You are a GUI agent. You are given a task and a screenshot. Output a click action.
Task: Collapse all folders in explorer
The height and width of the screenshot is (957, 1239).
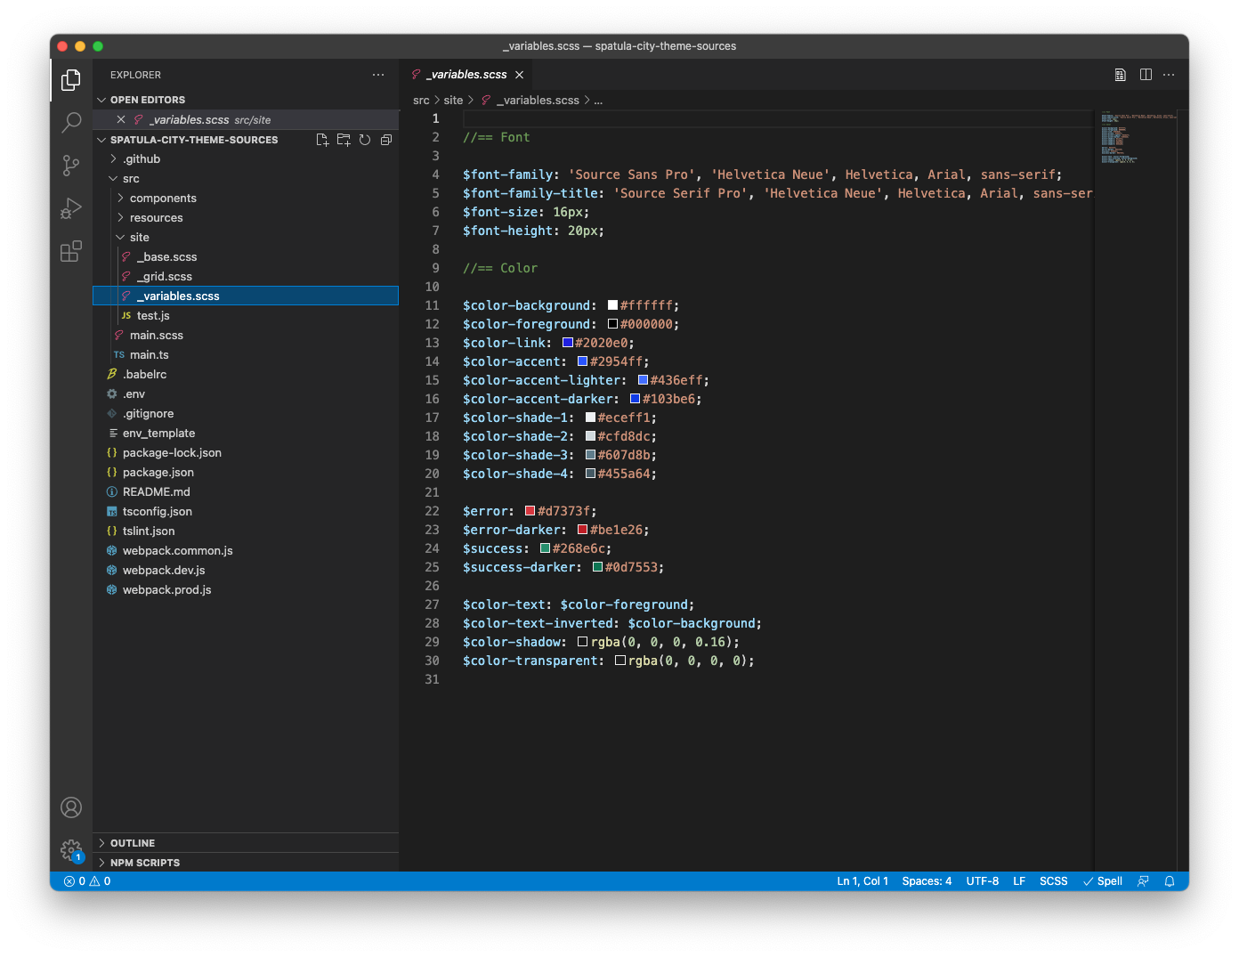[x=386, y=140]
